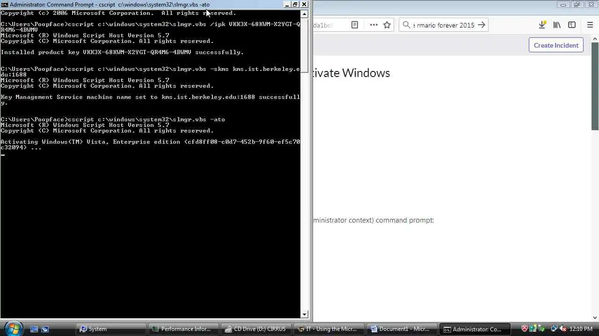The image size is (599, 336).
Task: Minimize the Command Prompt window
Action: pos(287,5)
